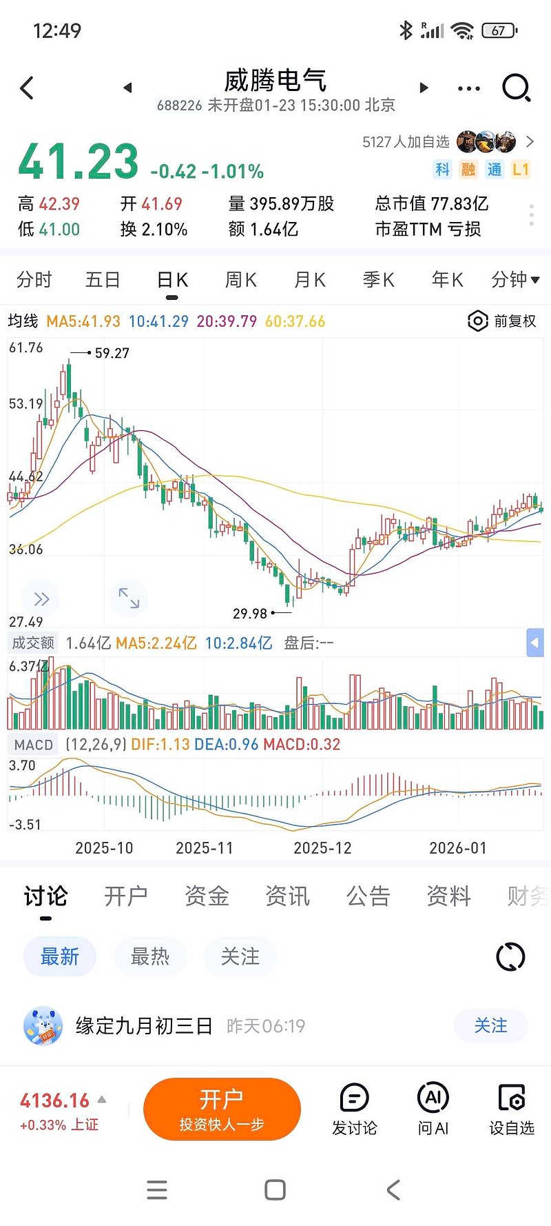Select the 季K chart tab
Viewport: 551px width, 1226px height.
pos(379,280)
